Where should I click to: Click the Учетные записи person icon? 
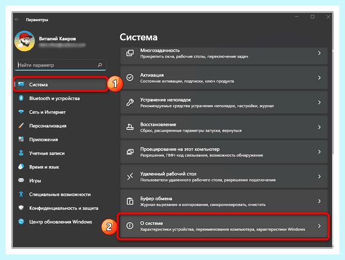21,153
